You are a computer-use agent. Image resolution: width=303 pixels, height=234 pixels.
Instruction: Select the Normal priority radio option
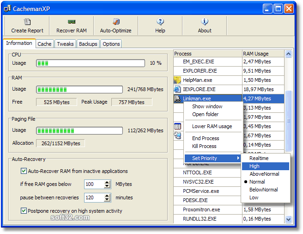click(x=266, y=182)
